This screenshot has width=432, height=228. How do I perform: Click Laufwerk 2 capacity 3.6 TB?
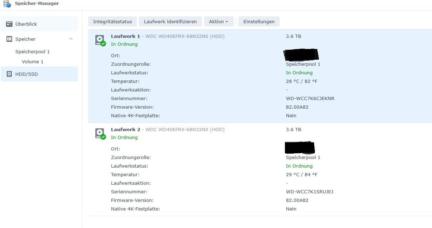pos(293,129)
